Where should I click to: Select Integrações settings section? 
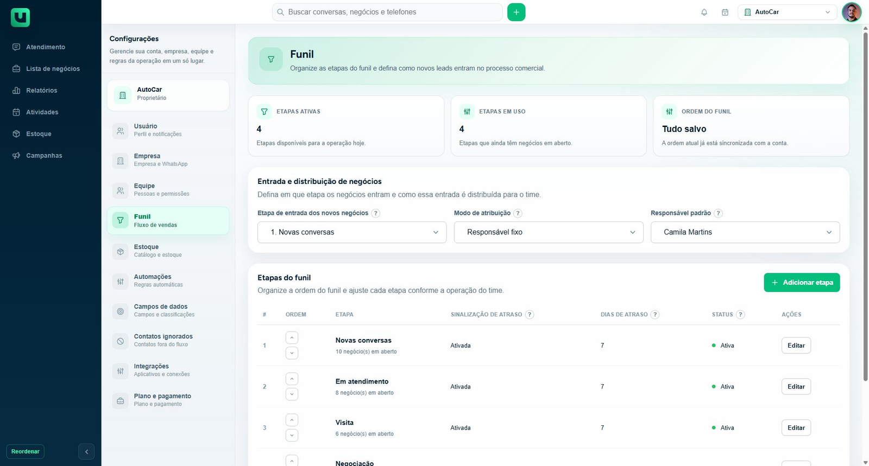[x=168, y=370]
